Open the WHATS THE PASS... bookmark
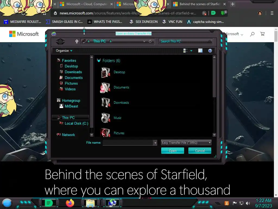The width and height of the screenshot is (278, 209). [105, 22]
